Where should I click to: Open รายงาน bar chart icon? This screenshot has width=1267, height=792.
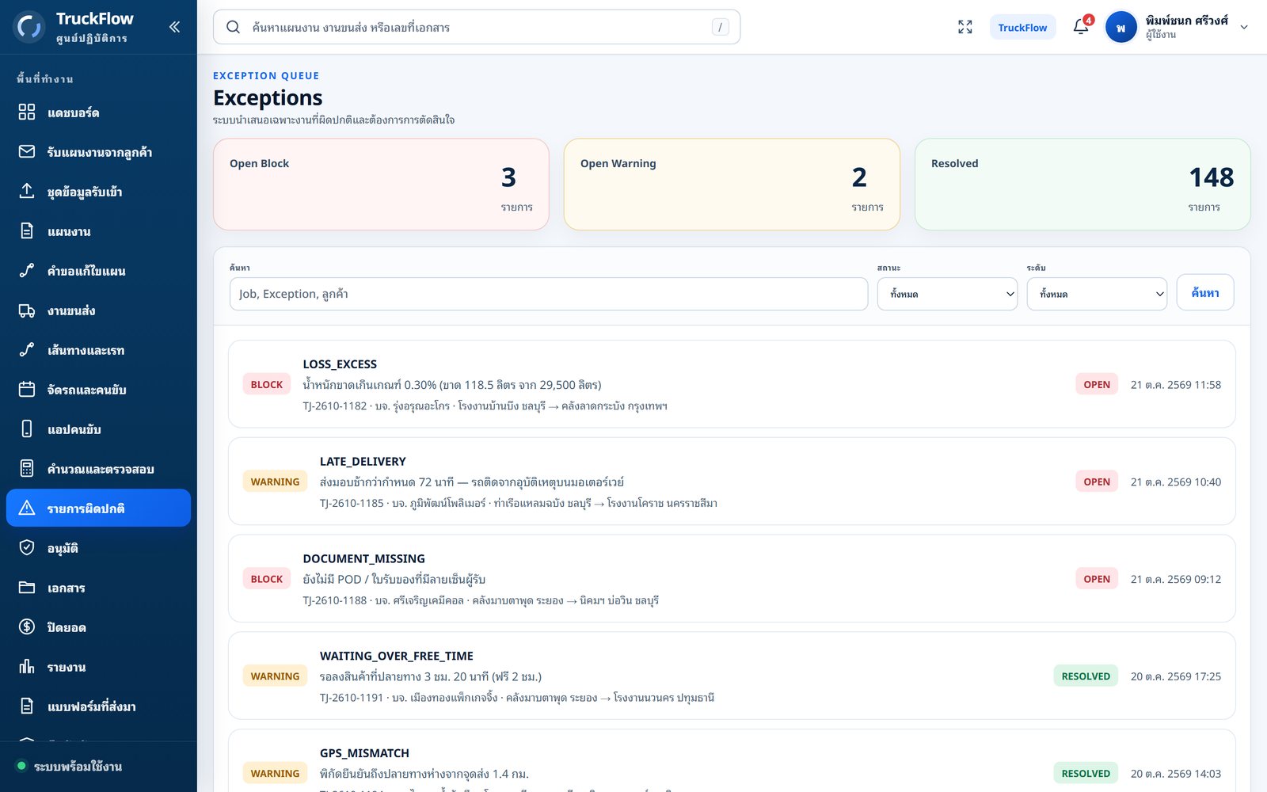tap(27, 667)
